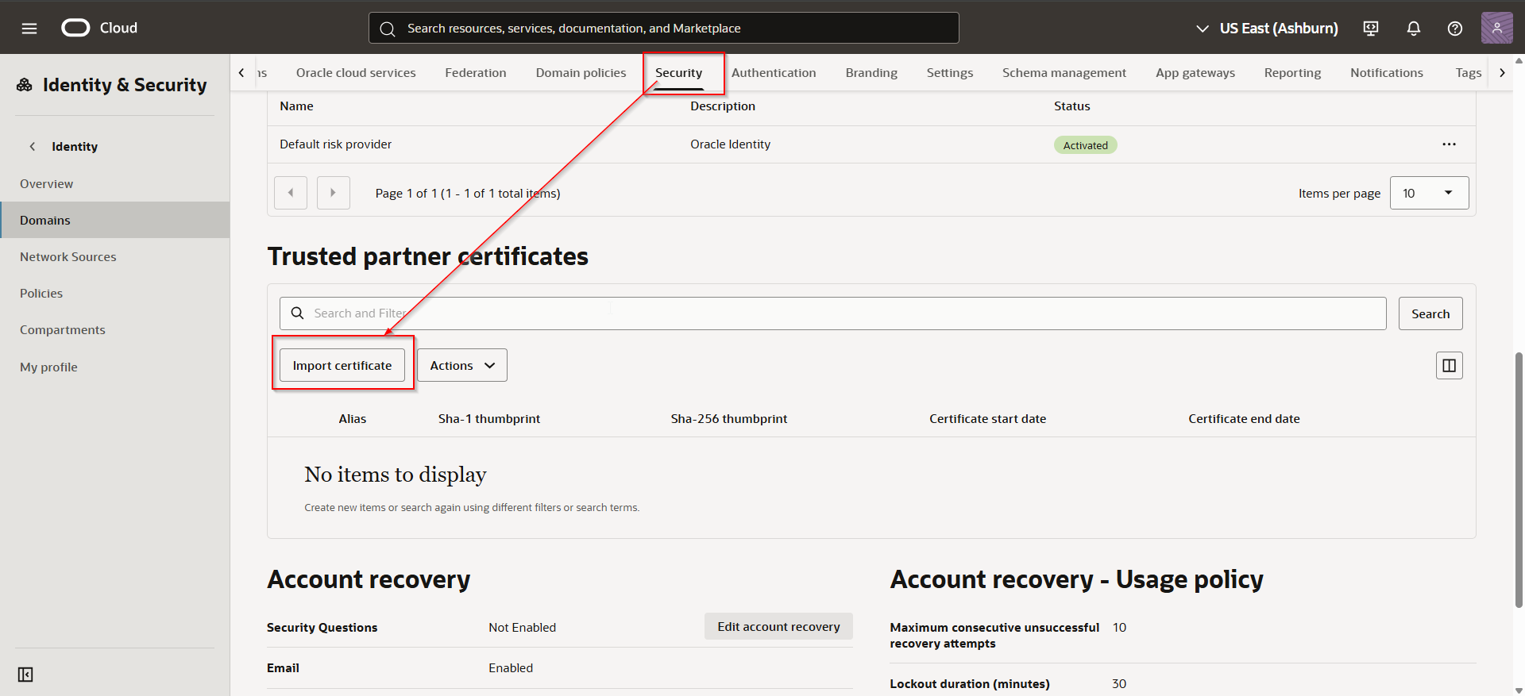Collapse the sidebar using bottom-left icon
The width and height of the screenshot is (1525, 696).
click(x=25, y=675)
